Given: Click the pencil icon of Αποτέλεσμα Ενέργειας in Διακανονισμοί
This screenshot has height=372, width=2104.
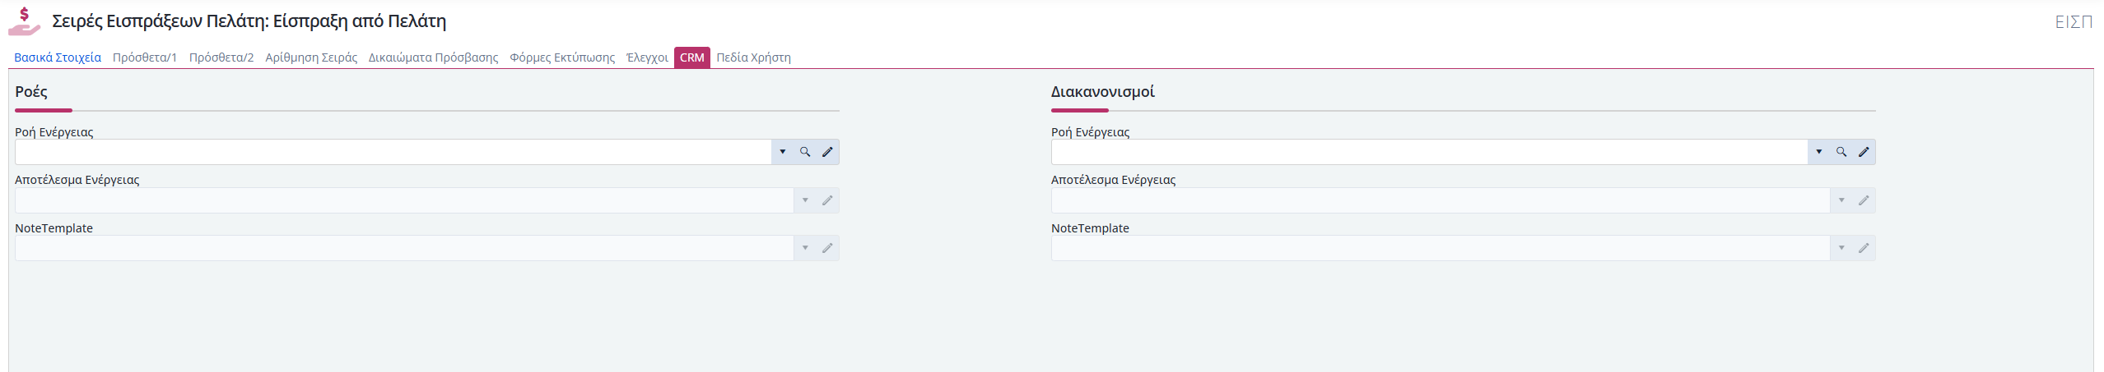Looking at the screenshot, I should (1864, 200).
